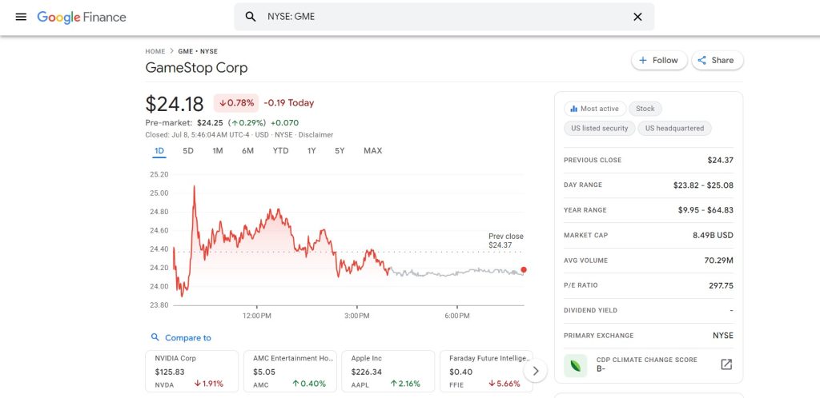Click the US listed security chip

[599, 129]
